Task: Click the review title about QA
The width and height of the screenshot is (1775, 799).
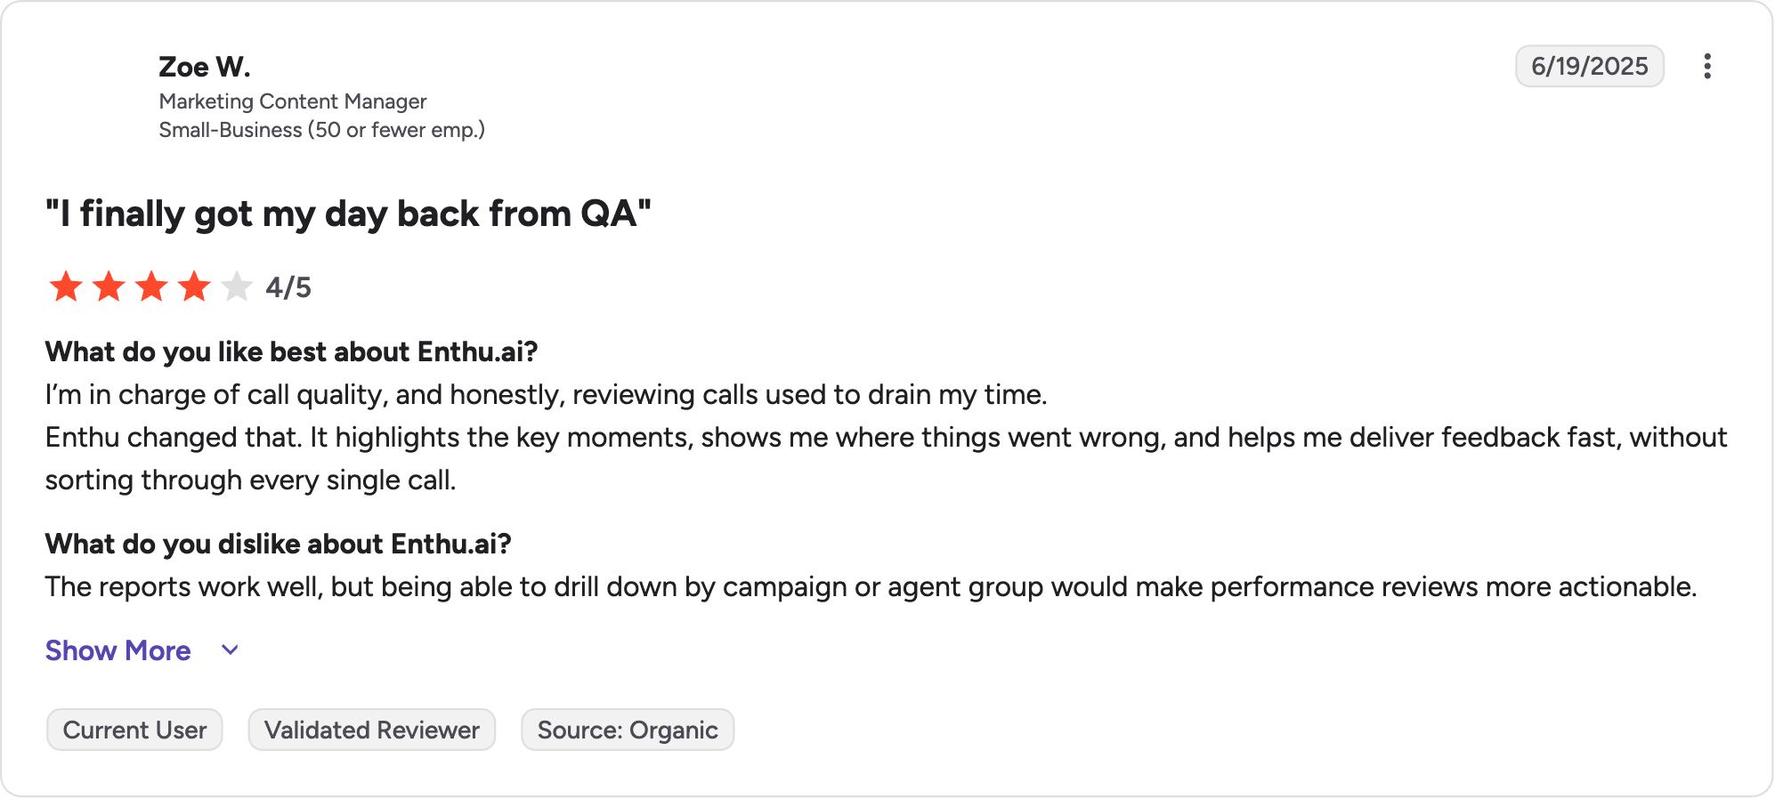Action: 349,214
